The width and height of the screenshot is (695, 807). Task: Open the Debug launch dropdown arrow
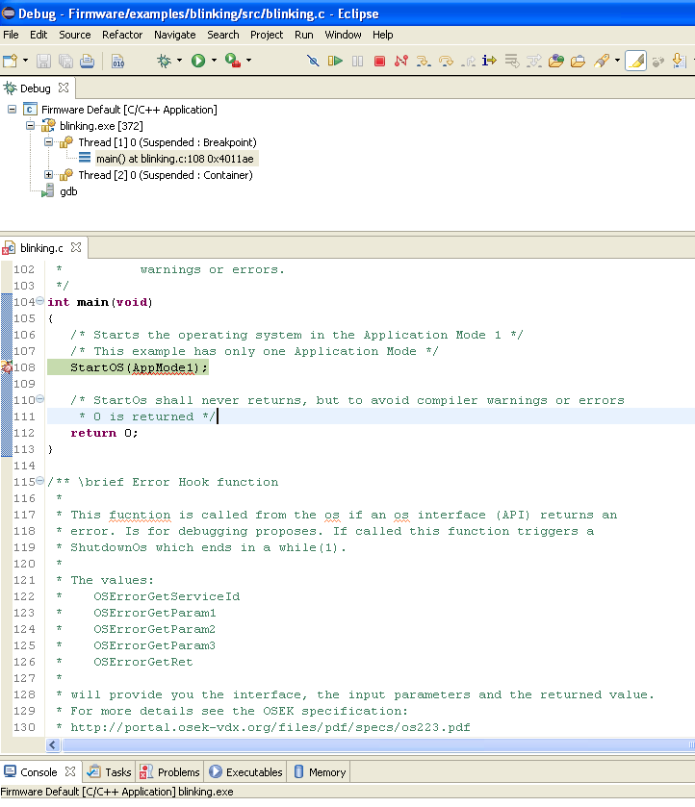click(179, 61)
